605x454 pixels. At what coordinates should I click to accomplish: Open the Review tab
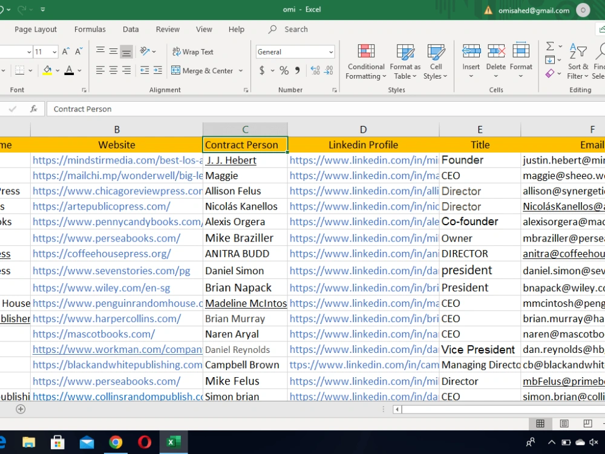168,29
